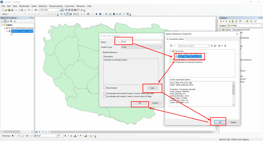This screenshot has height=141, width=263.
Task: Select the Zoom Out tool
Action: pyautogui.click(x=64, y=14)
